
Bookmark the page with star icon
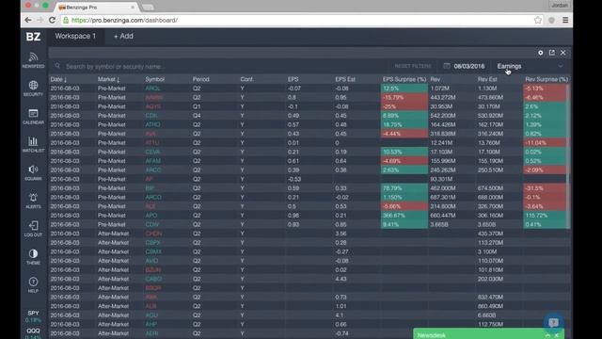pos(538,20)
